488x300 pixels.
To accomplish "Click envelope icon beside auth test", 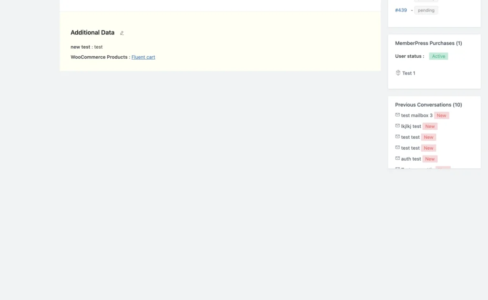I will (397, 158).
